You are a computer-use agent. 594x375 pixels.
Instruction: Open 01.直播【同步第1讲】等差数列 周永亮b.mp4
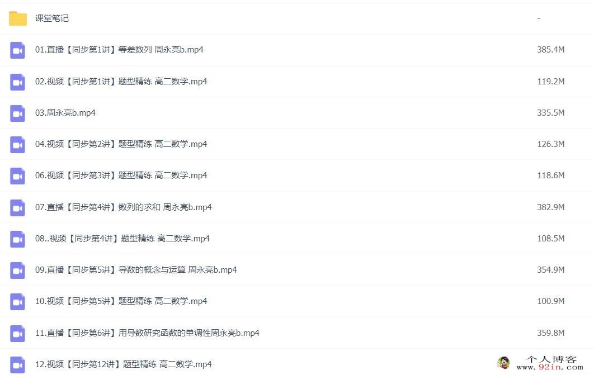coord(119,50)
